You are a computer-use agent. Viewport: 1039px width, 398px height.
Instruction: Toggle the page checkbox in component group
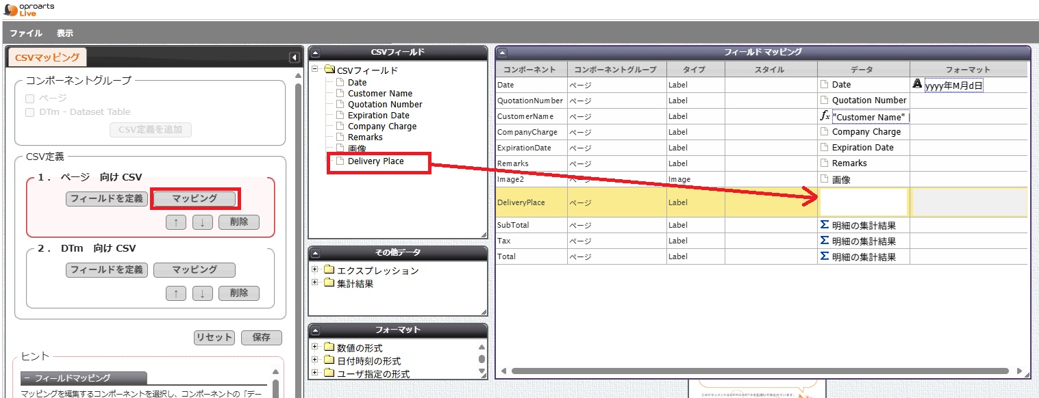[x=29, y=98]
